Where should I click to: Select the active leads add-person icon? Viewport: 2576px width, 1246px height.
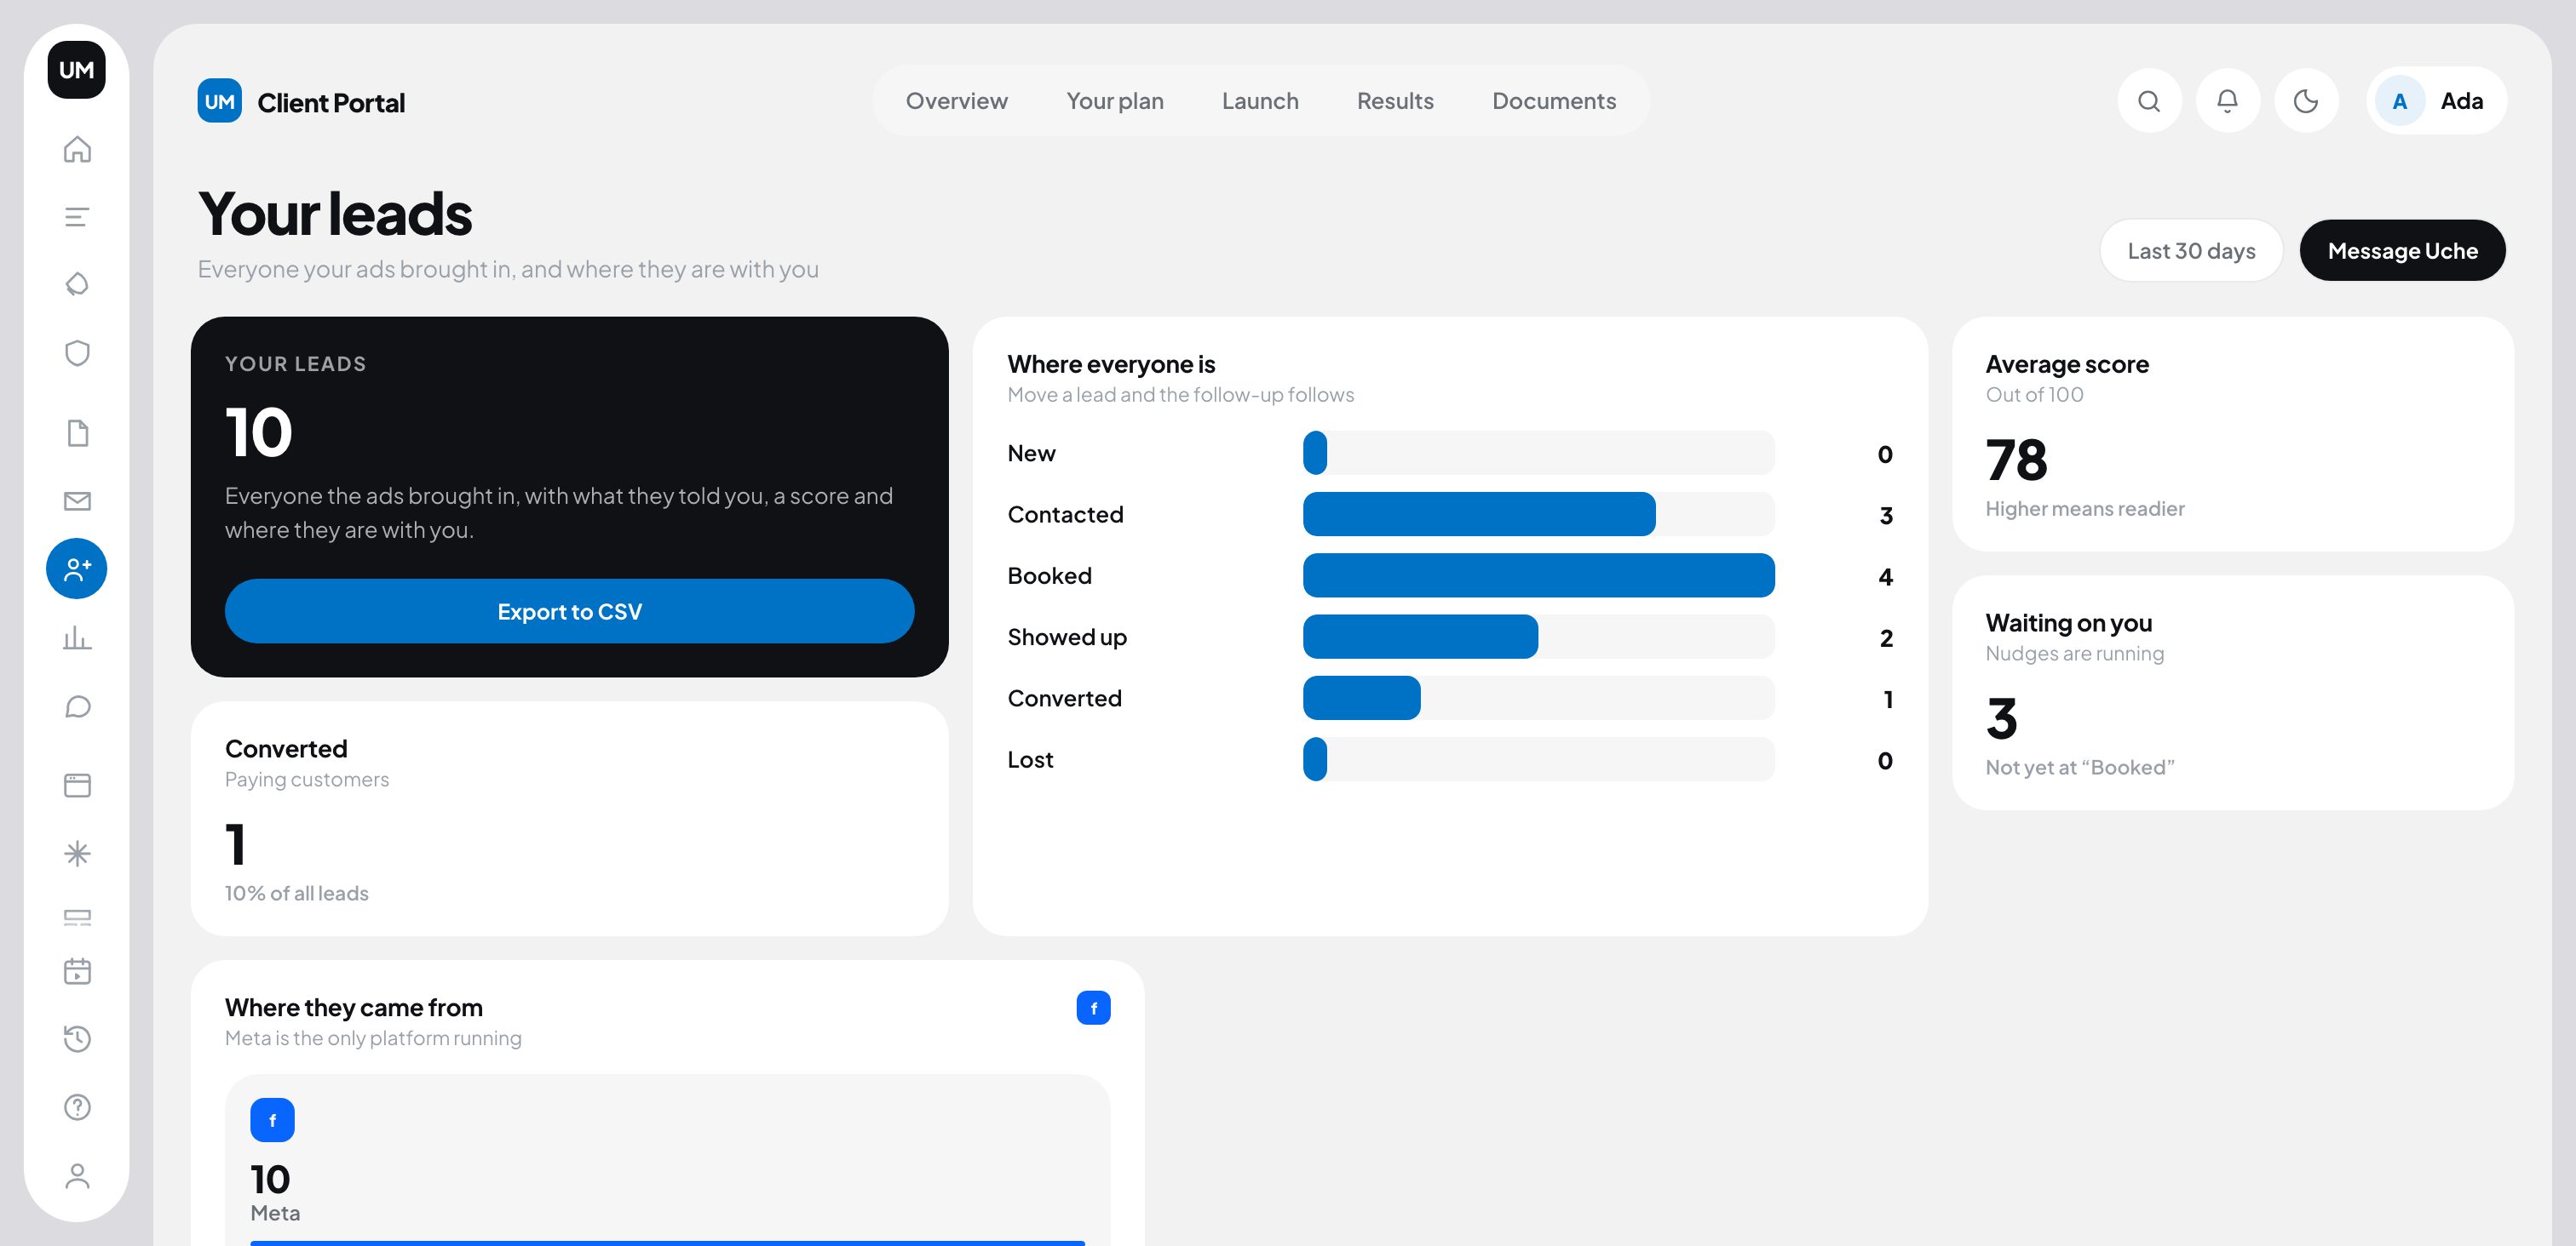[77, 569]
